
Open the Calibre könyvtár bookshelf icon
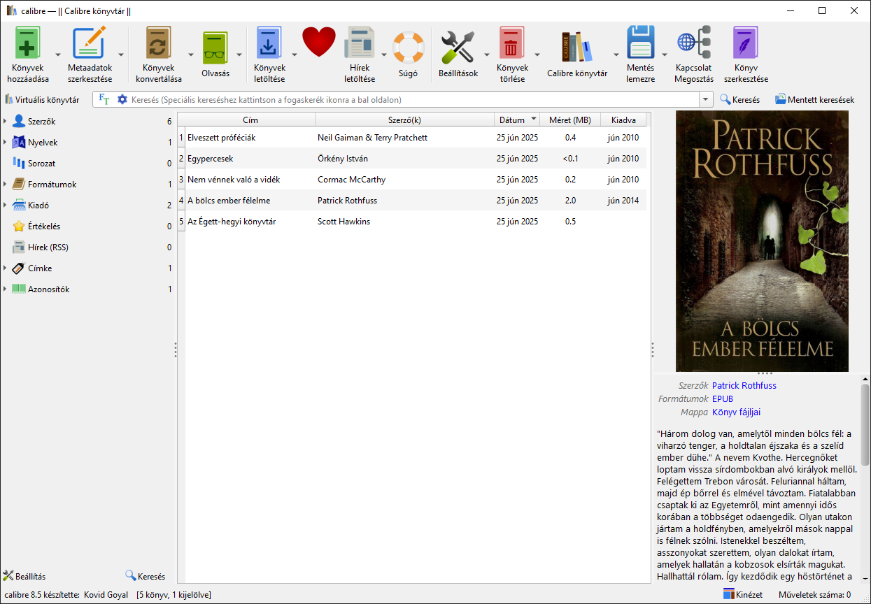[x=577, y=48]
